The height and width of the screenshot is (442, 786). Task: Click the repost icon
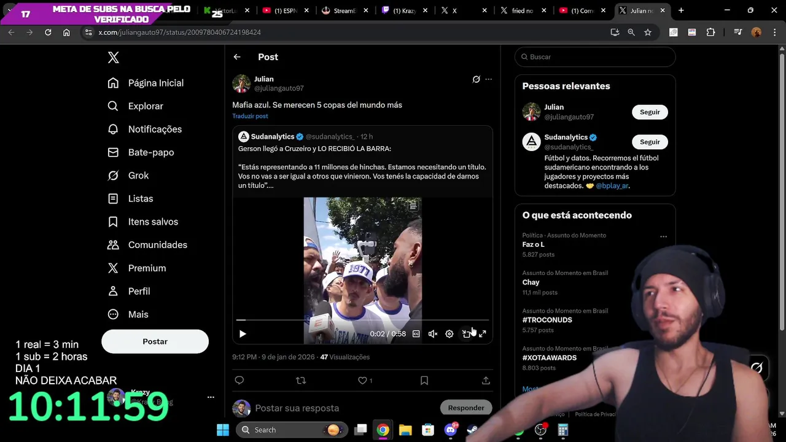pyautogui.click(x=301, y=381)
